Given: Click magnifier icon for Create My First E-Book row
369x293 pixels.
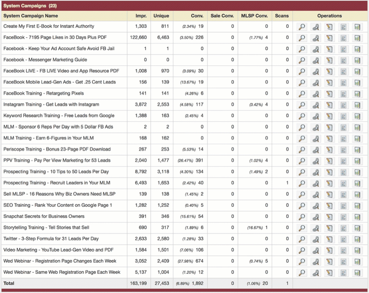Looking at the screenshot, I should pos(302,27).
